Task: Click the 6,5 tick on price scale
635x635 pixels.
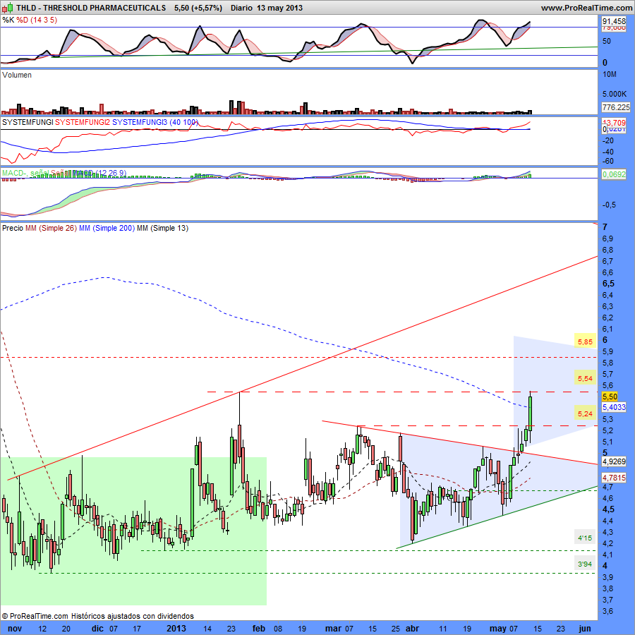Action: 608,284
